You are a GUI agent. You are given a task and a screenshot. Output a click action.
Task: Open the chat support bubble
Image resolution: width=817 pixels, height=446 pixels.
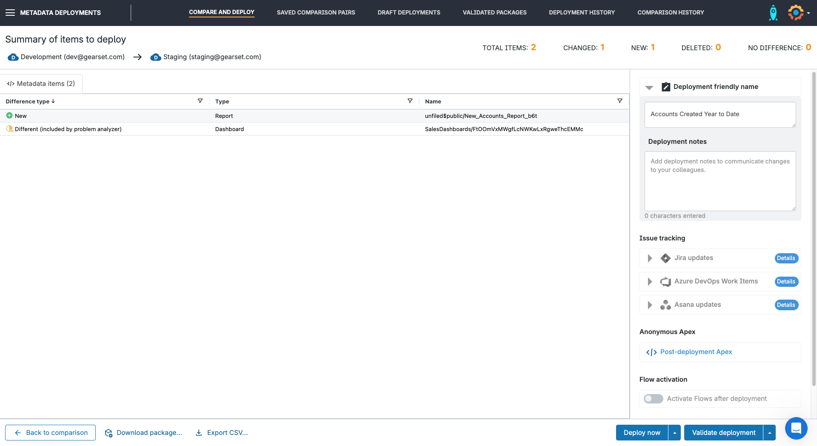796,428
